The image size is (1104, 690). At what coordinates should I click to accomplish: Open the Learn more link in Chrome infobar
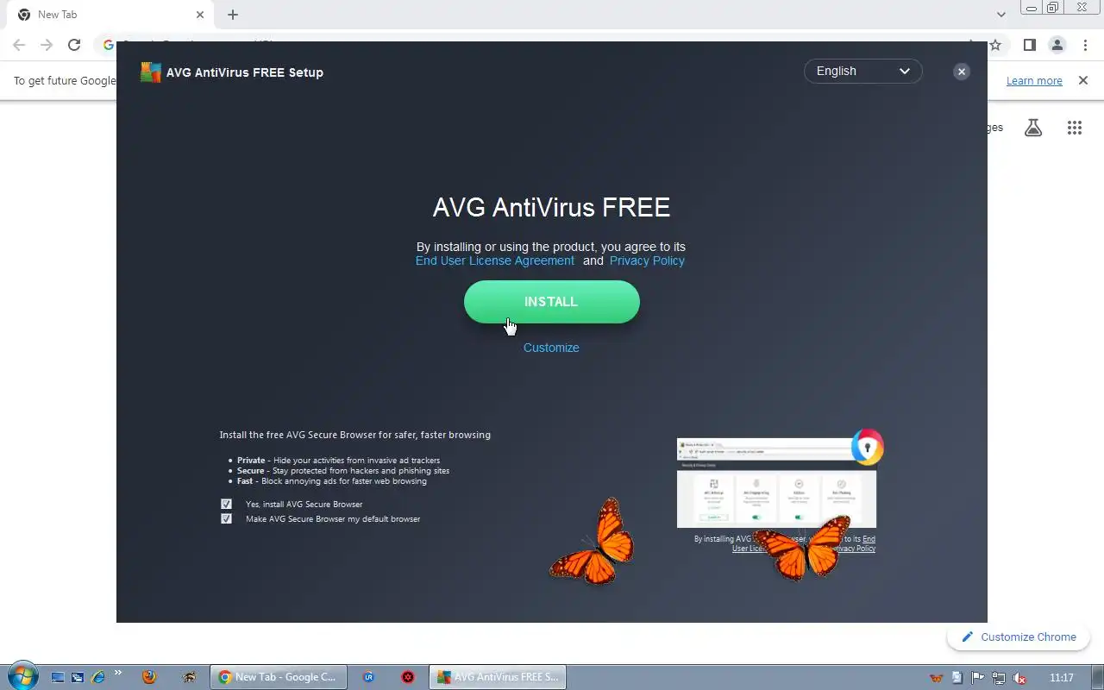click(1034, 80)
